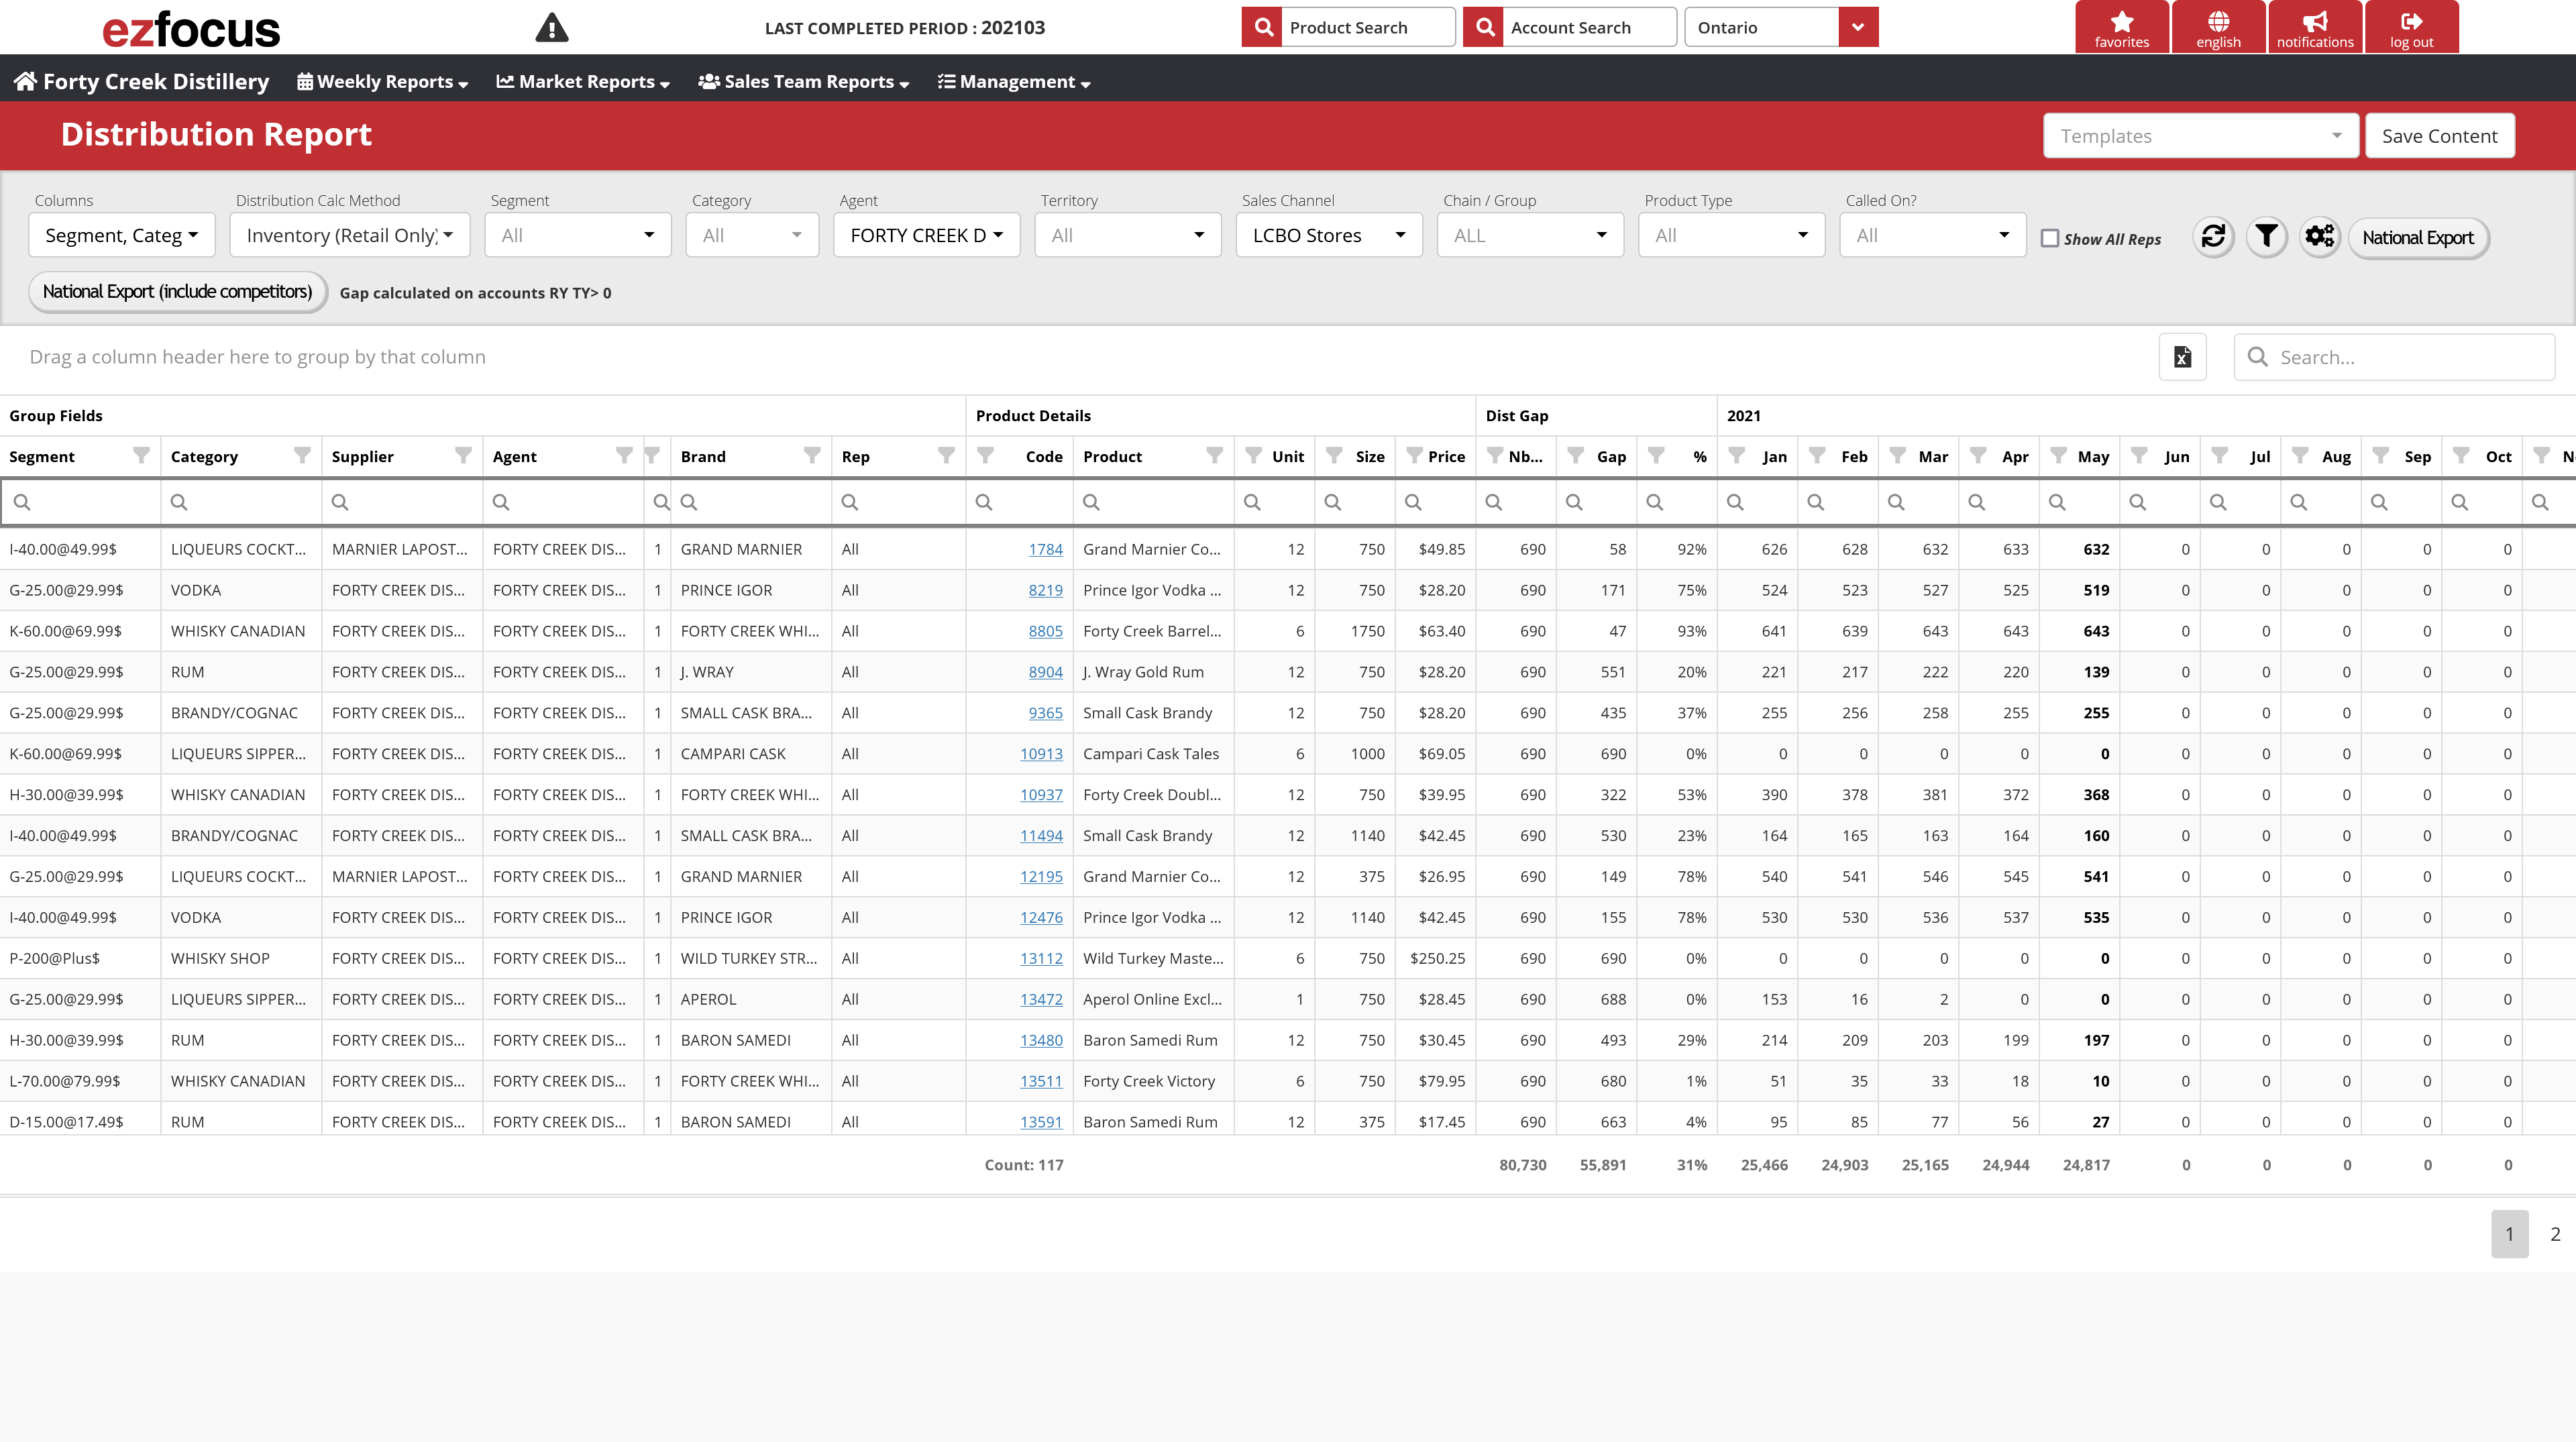Viewport: 2576px width, 1442px height.
Task: Click Supplier column filter funnel
Action: coord(463,456)
